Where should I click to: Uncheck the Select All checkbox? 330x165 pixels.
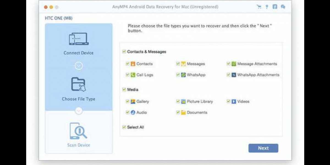124,127
